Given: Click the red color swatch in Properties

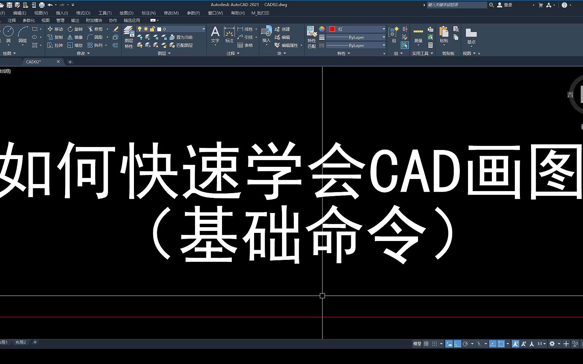Looking at the screenshot, I should tap(332, 29).
